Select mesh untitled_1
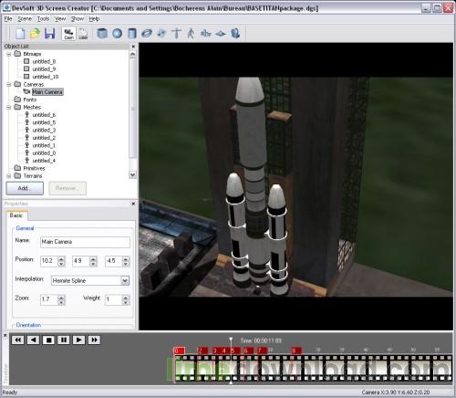 [x=44, y=145]
